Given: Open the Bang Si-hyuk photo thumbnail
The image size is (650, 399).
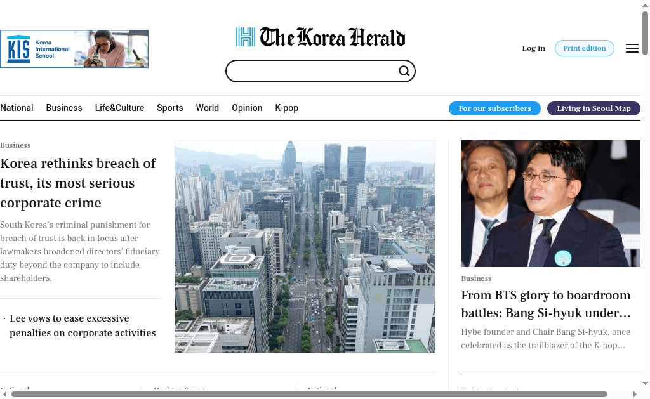Looking at the screenshot, I should click(550, 204).
